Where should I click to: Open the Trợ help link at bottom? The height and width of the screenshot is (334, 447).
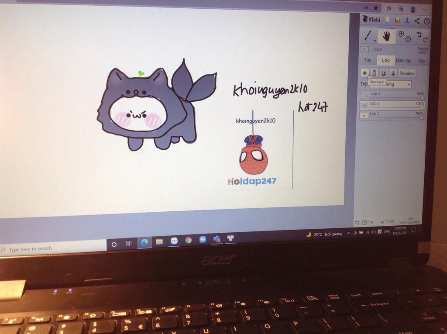tap(368, 222)
